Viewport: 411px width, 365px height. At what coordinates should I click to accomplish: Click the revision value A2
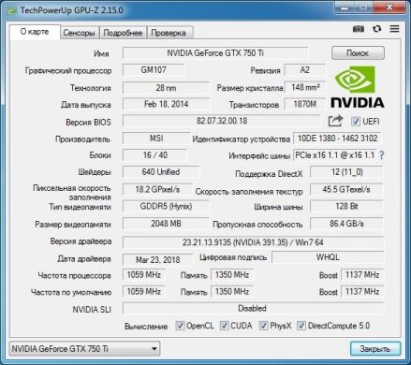pos(304,70)
